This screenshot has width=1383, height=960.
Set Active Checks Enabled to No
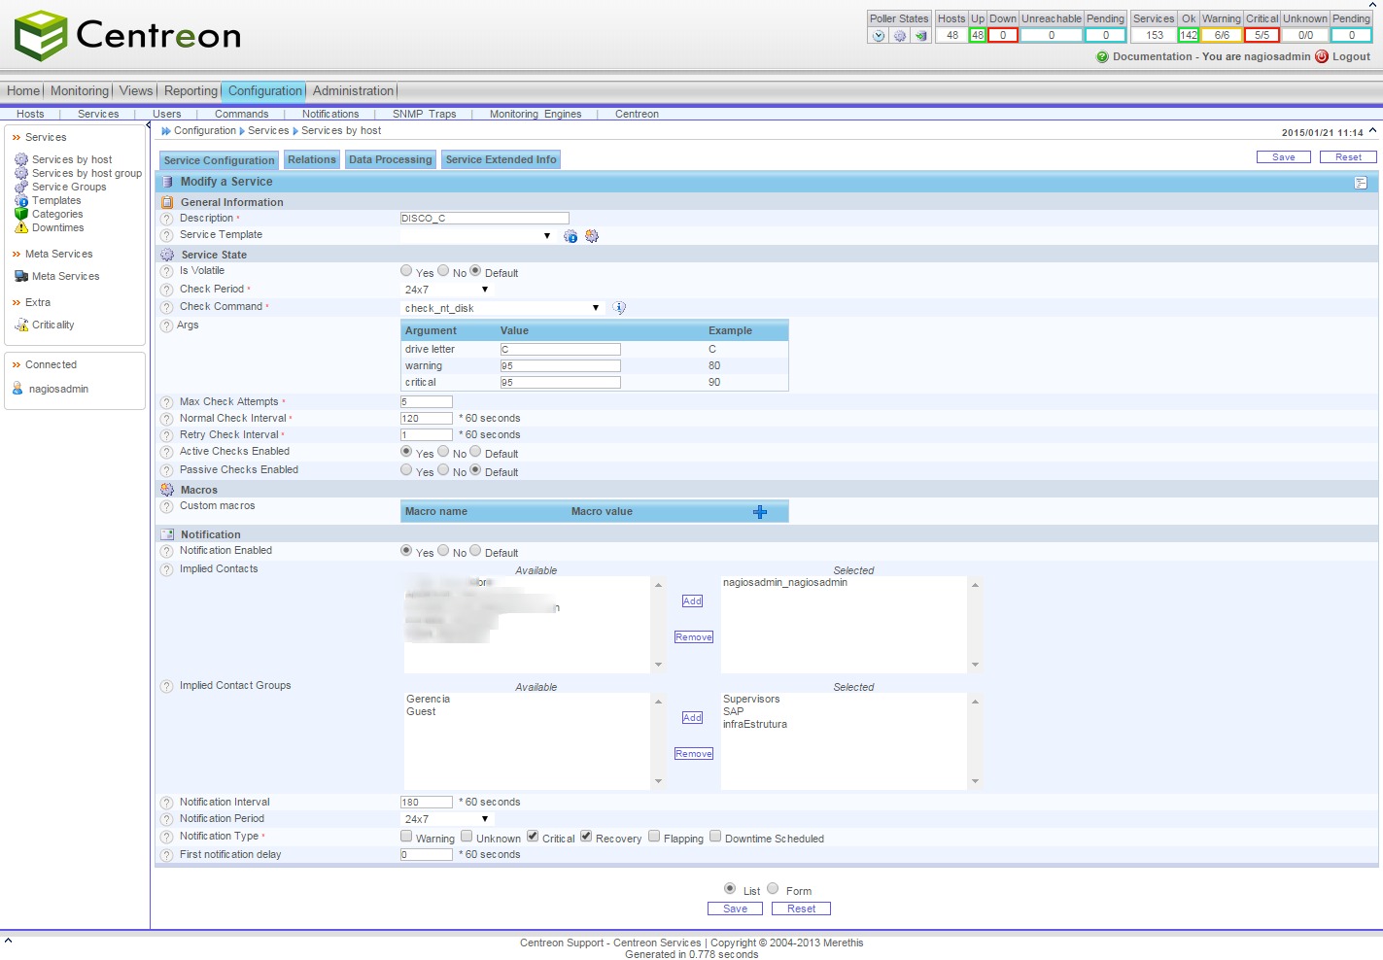click(x=443, y=452)
